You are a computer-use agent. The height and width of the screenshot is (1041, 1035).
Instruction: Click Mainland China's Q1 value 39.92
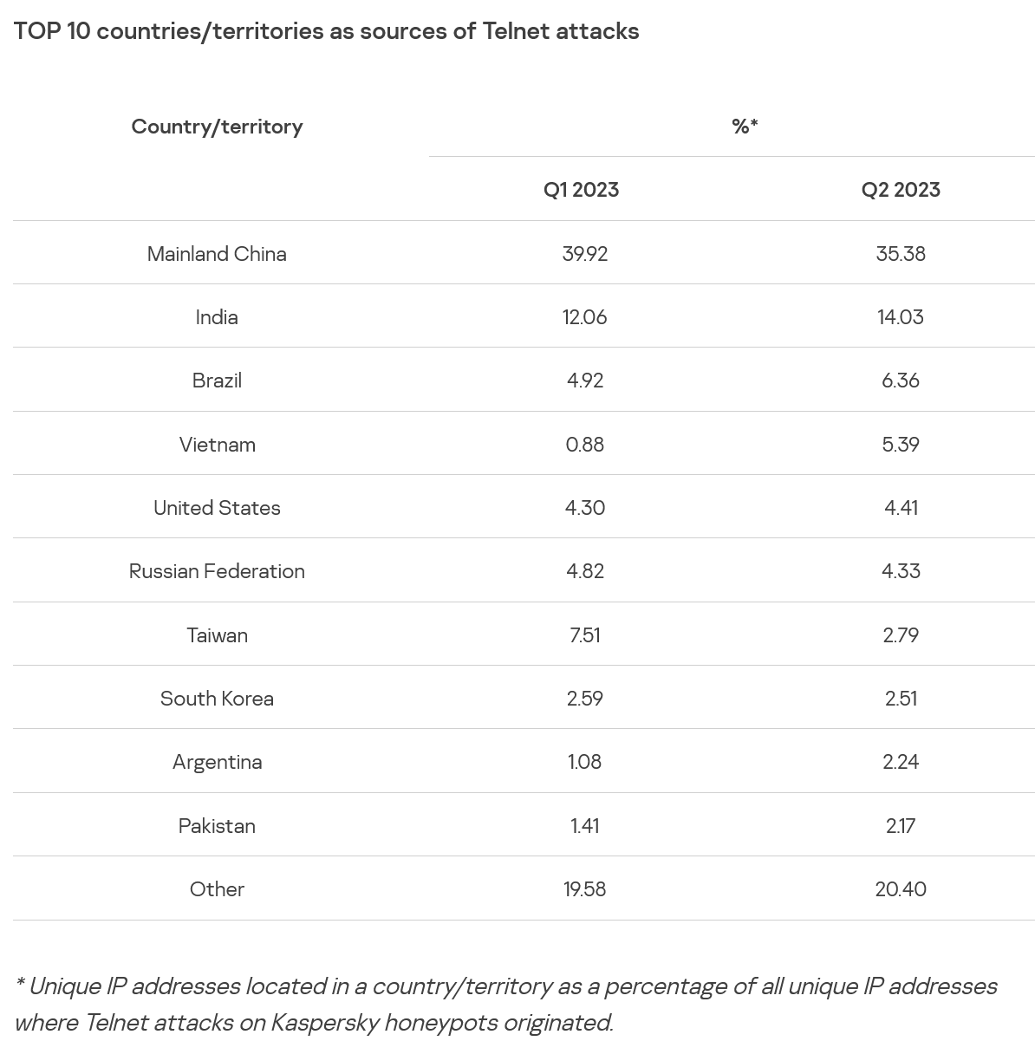coord(584,254)
